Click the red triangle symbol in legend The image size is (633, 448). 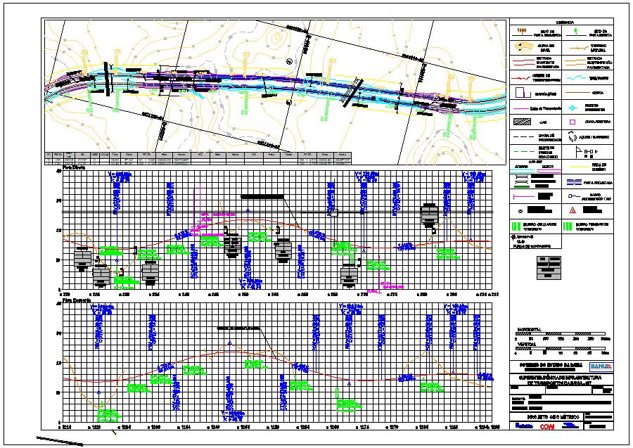pos(573,210)
